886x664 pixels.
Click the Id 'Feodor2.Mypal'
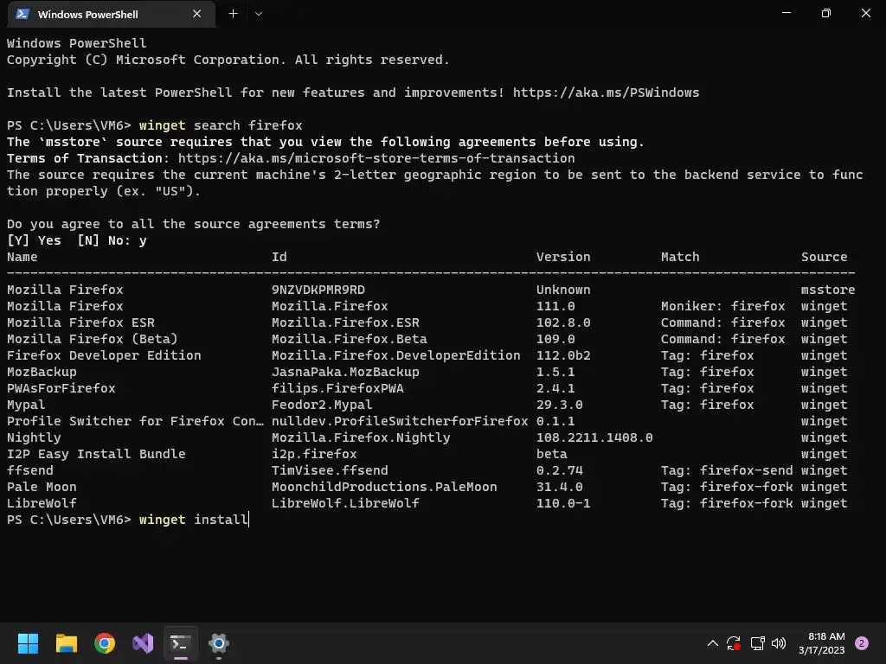pyautogui.click(x=322, y=405)
